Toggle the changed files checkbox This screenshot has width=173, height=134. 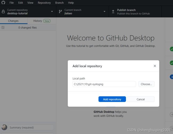pos(3,27)
